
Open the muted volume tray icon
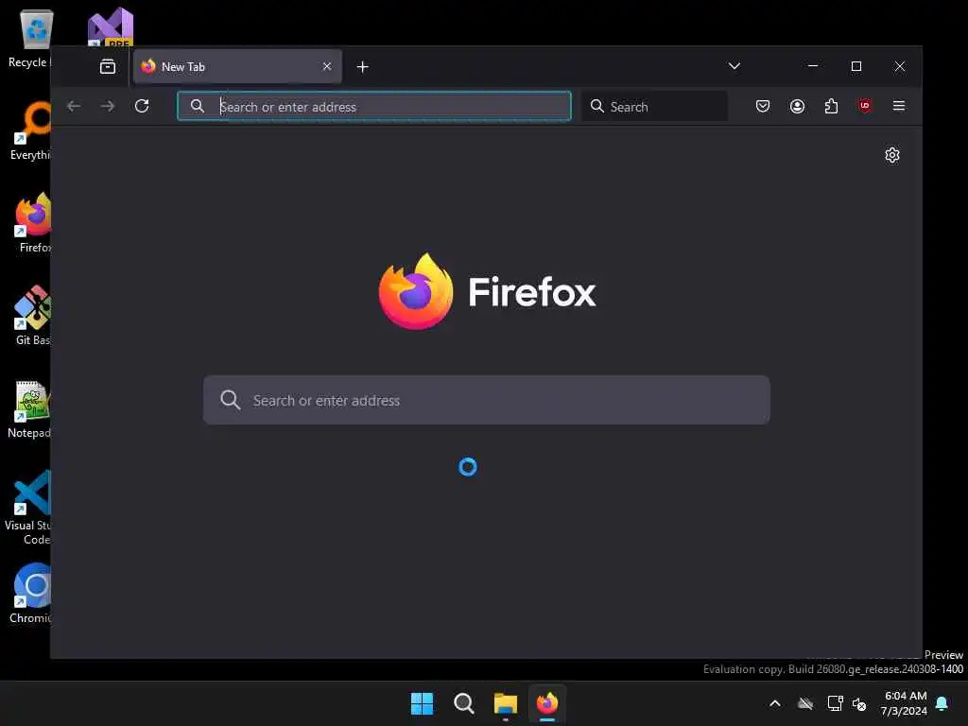tap(858, 703)
